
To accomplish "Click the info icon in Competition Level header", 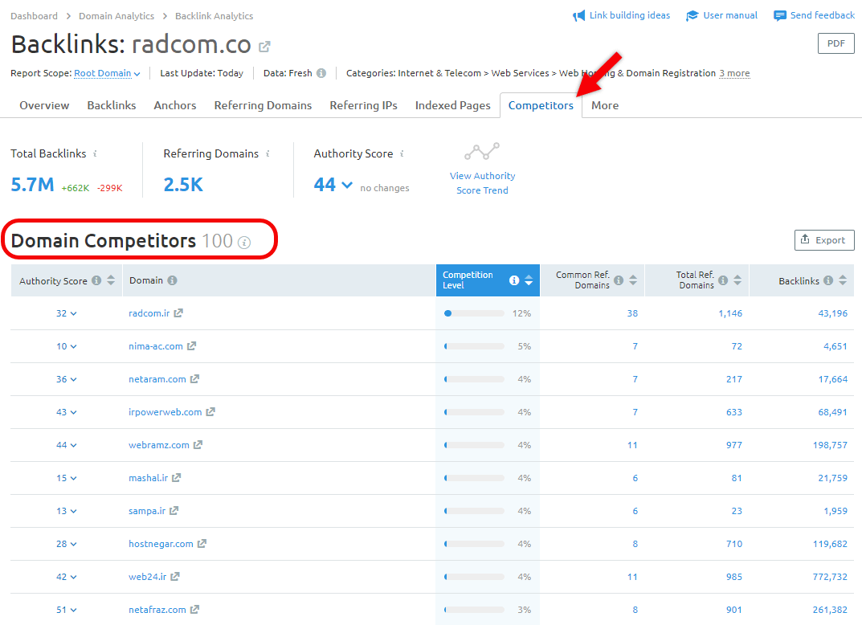I will pos(513,281).
